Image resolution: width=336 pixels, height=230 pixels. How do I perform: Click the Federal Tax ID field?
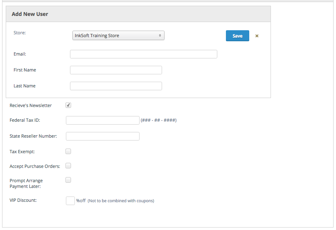(x=102, y=120)
